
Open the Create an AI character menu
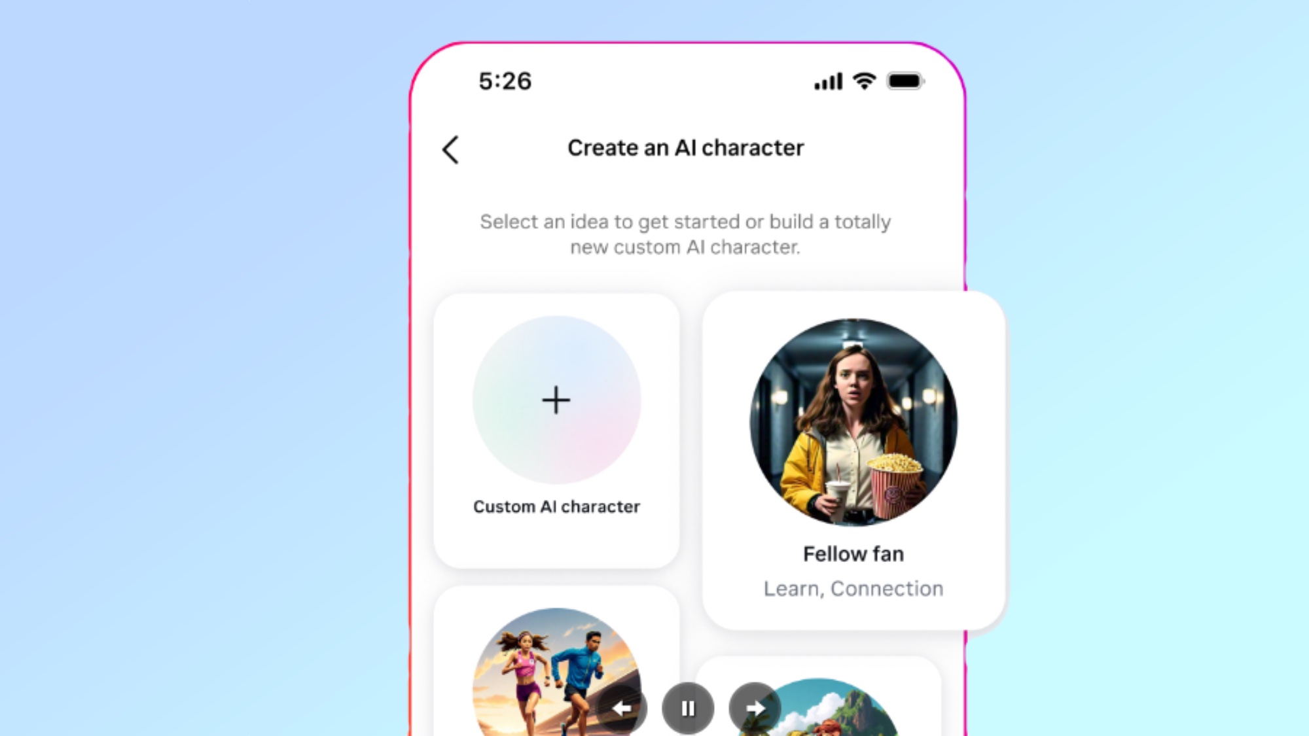pos(684,147)
